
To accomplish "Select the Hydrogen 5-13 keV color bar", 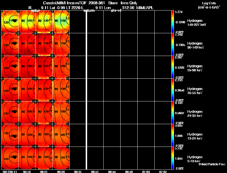I will (x=173, y=158).
